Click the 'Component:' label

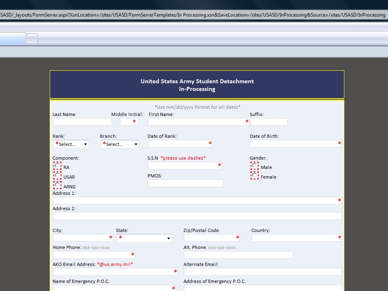pyautogui.click(x=65, y=158)
